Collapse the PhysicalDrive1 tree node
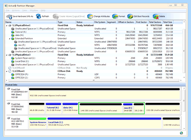The image size is (191, 140). (7, 25)
